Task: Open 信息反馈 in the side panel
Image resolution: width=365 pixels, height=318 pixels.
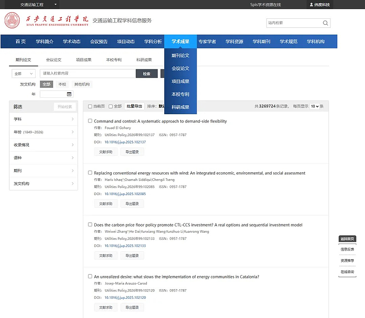Action: 347,249
